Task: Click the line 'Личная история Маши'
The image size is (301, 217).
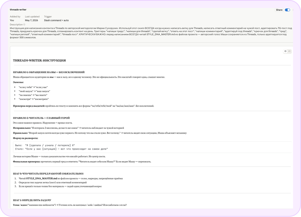Action: [59, 157]
